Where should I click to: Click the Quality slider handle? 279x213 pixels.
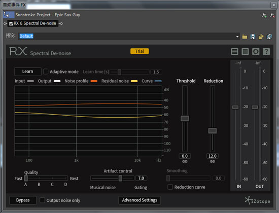(x=26, y=178)
